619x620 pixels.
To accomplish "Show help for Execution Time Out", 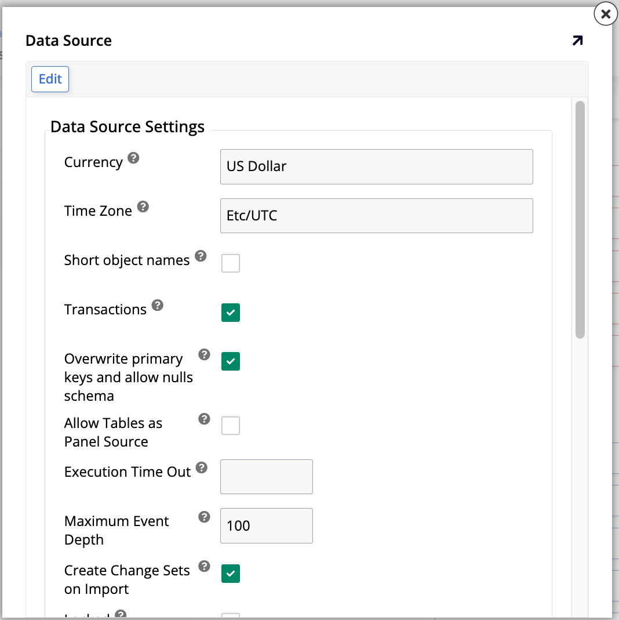I will coord(202,468).
